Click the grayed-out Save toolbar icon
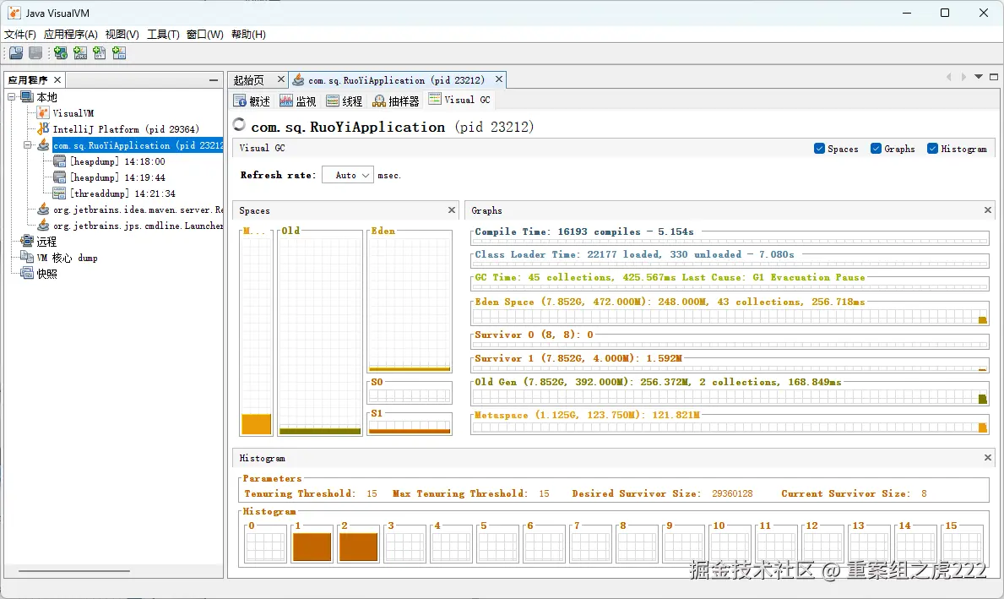This screenshot has height=599, width=1004. click(x=35, y=53)
